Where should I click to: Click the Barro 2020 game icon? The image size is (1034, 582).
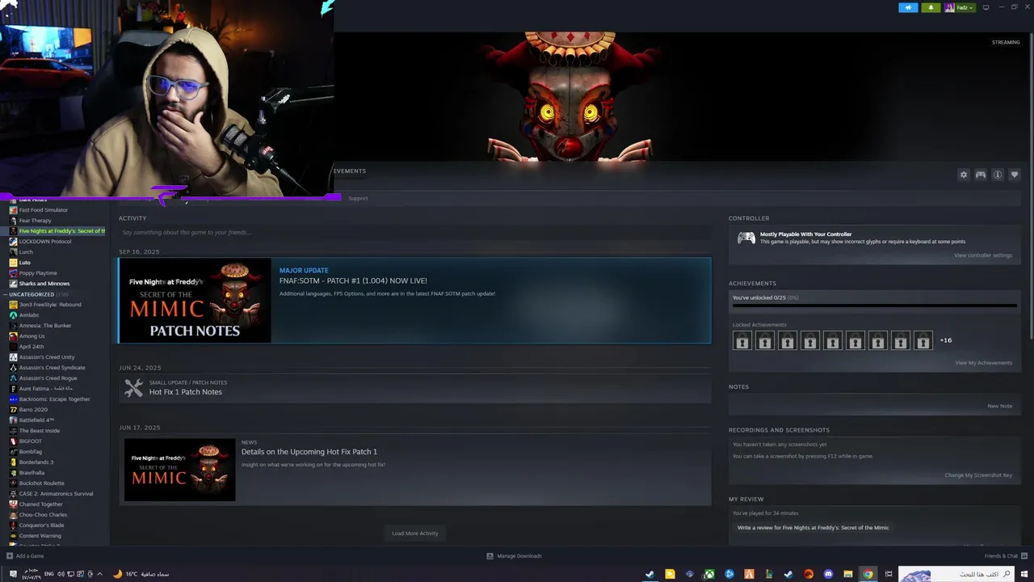pyautogui.click(x=13, y=410)
